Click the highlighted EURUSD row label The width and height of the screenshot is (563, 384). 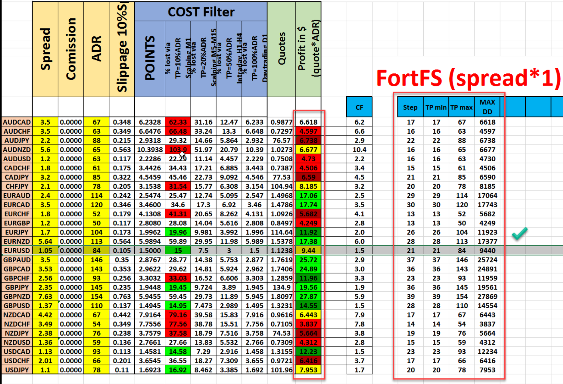[17, 251]
